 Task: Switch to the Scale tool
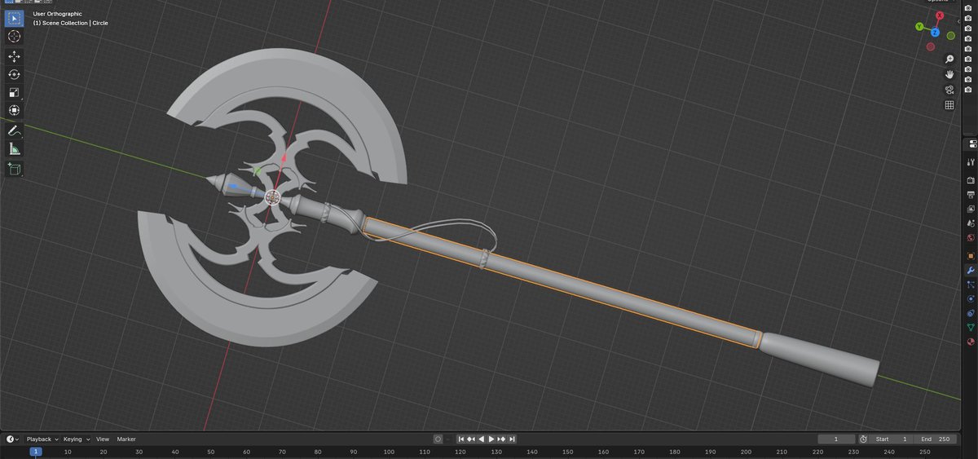click(x=14, y=92)
